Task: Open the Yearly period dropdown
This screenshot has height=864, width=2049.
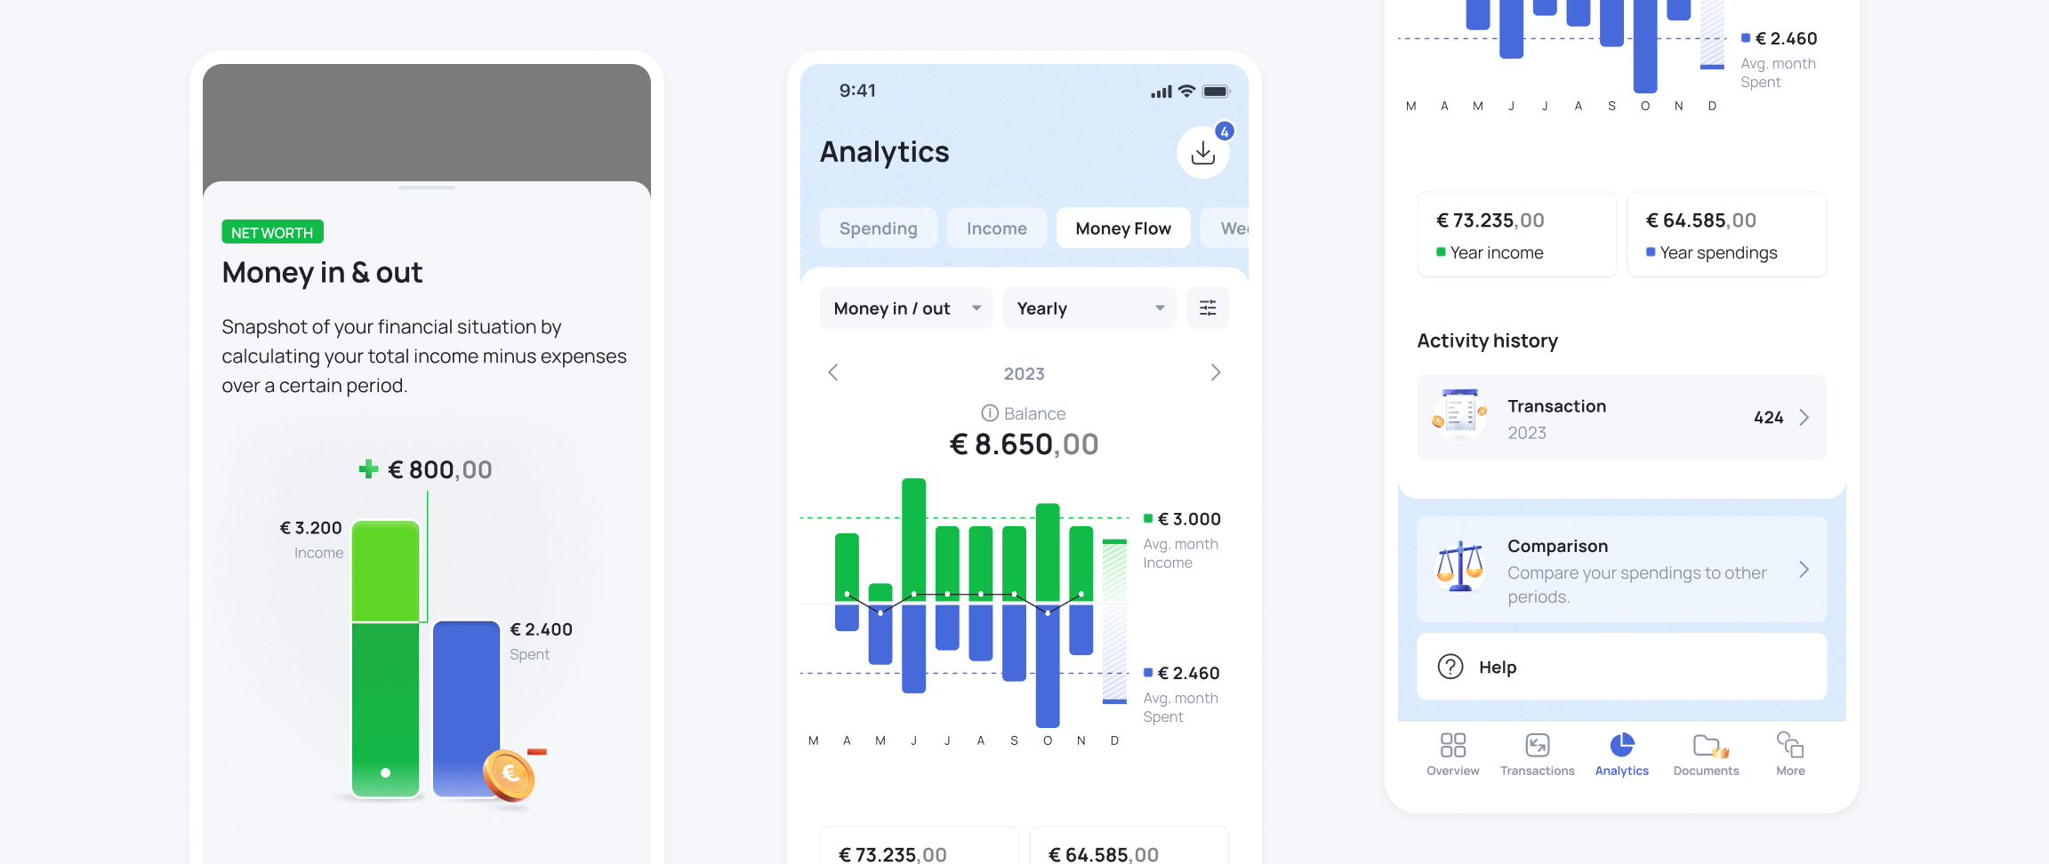Action: pyautogui.click(x=1089, y=308)
